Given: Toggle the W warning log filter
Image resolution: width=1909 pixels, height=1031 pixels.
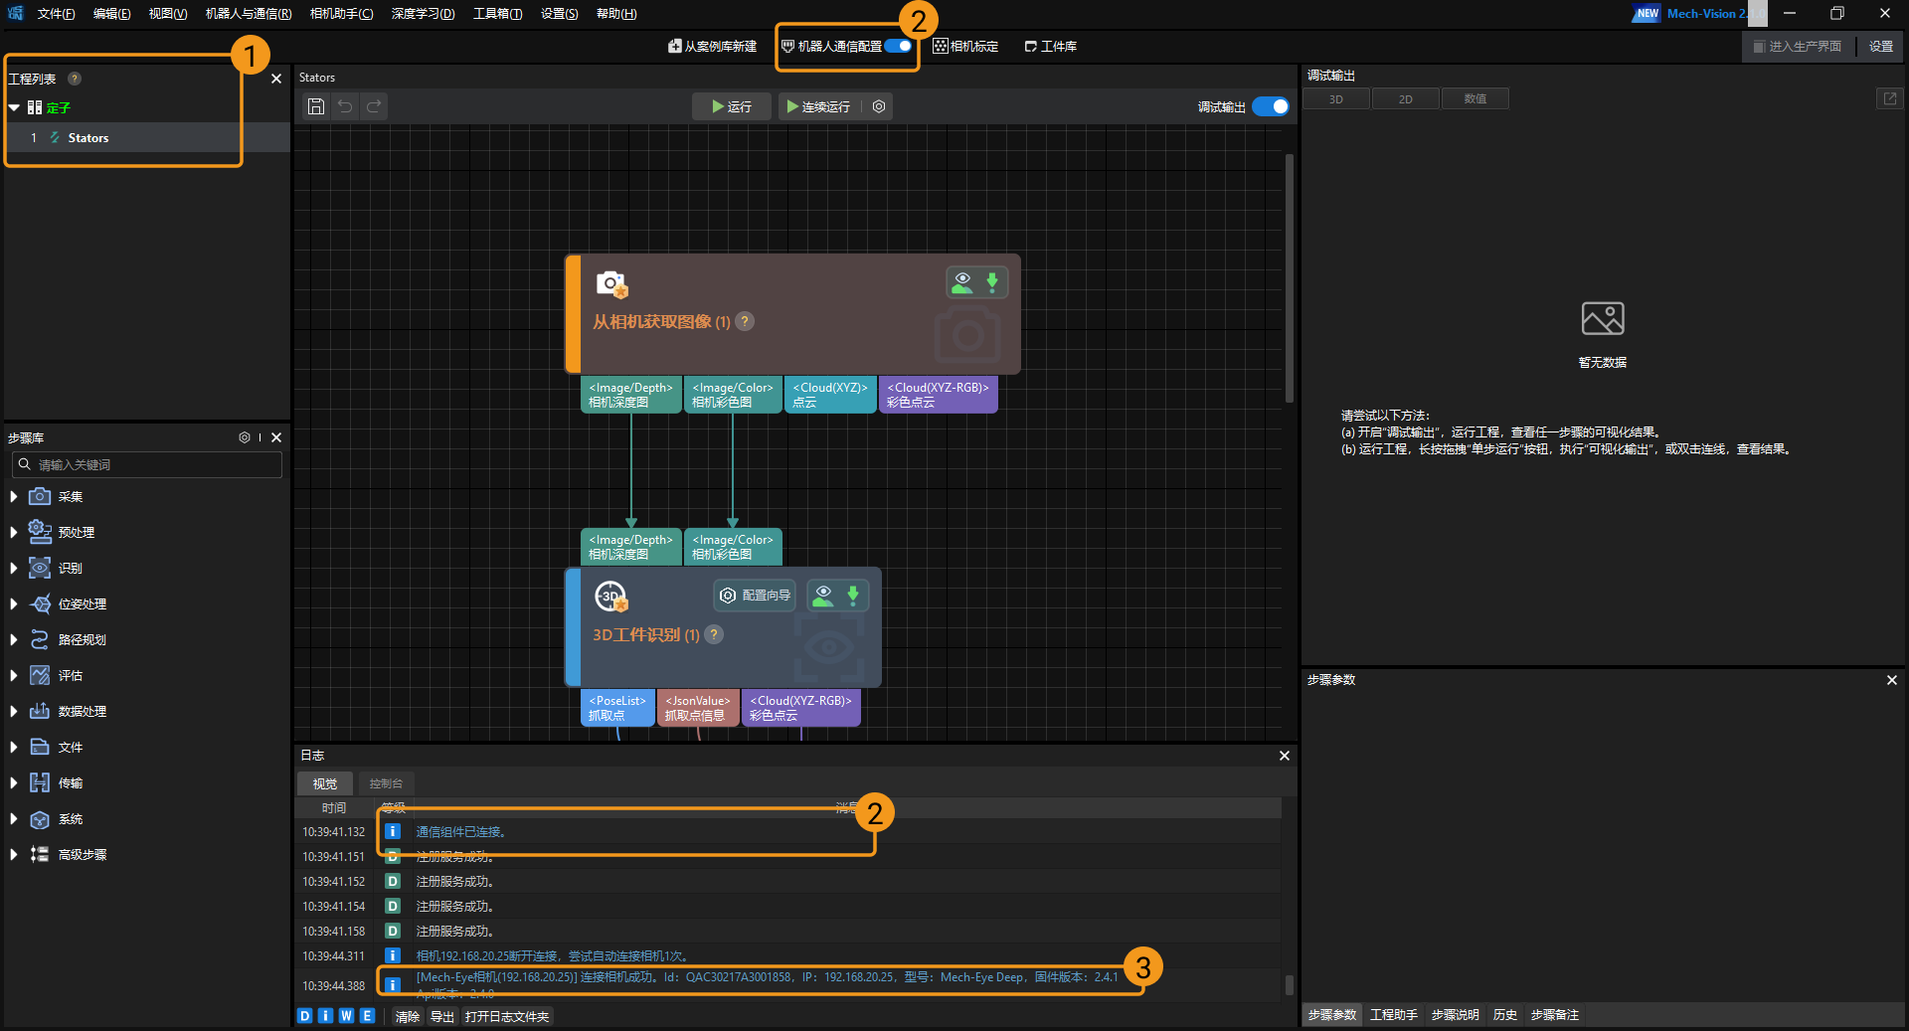Looking at the screenshot, I should (x=346, y=1016).
